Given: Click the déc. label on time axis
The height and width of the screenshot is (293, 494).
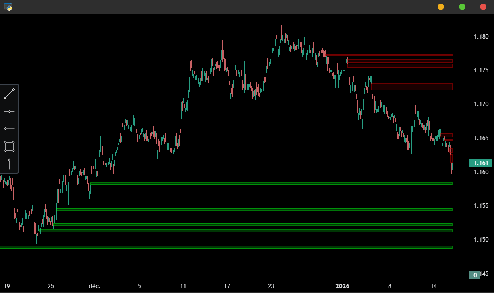Looking at the screenshot, I should (x=94, y=287).
